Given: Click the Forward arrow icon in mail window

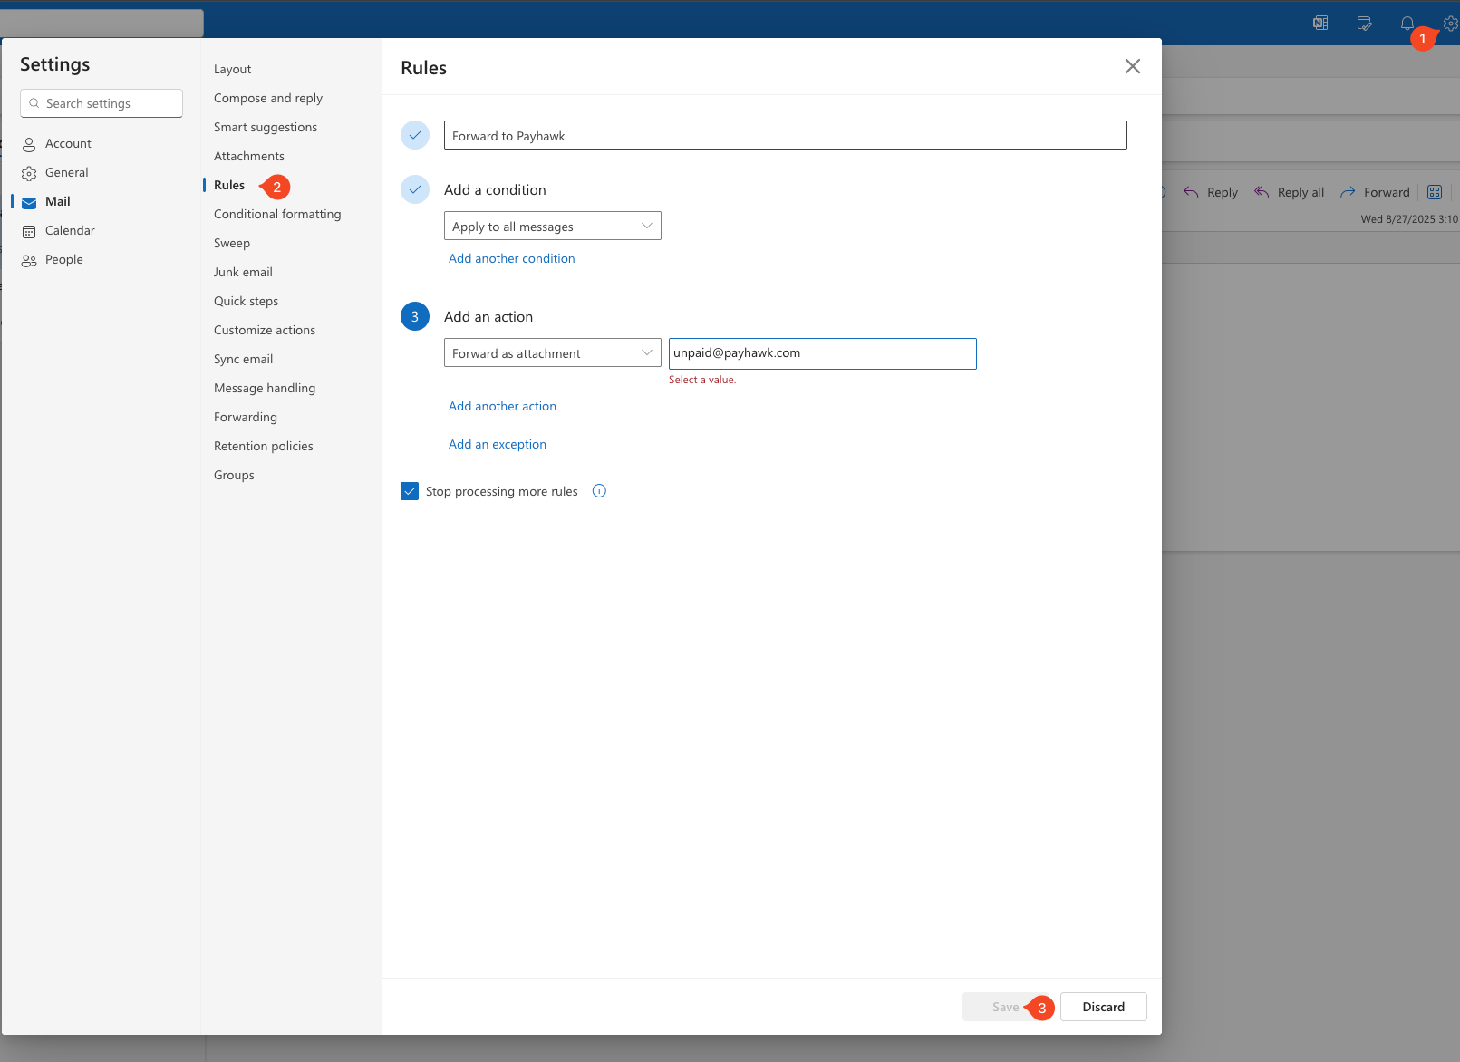Looking at the screenshot, I should 1348,192.
